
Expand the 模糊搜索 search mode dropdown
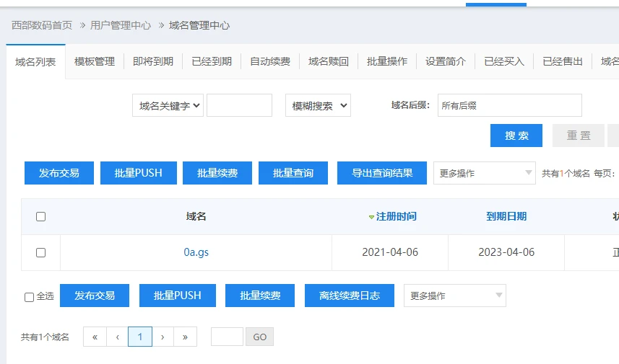point(318,105)
